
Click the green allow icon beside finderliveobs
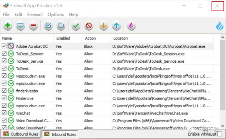pos(11,91)
